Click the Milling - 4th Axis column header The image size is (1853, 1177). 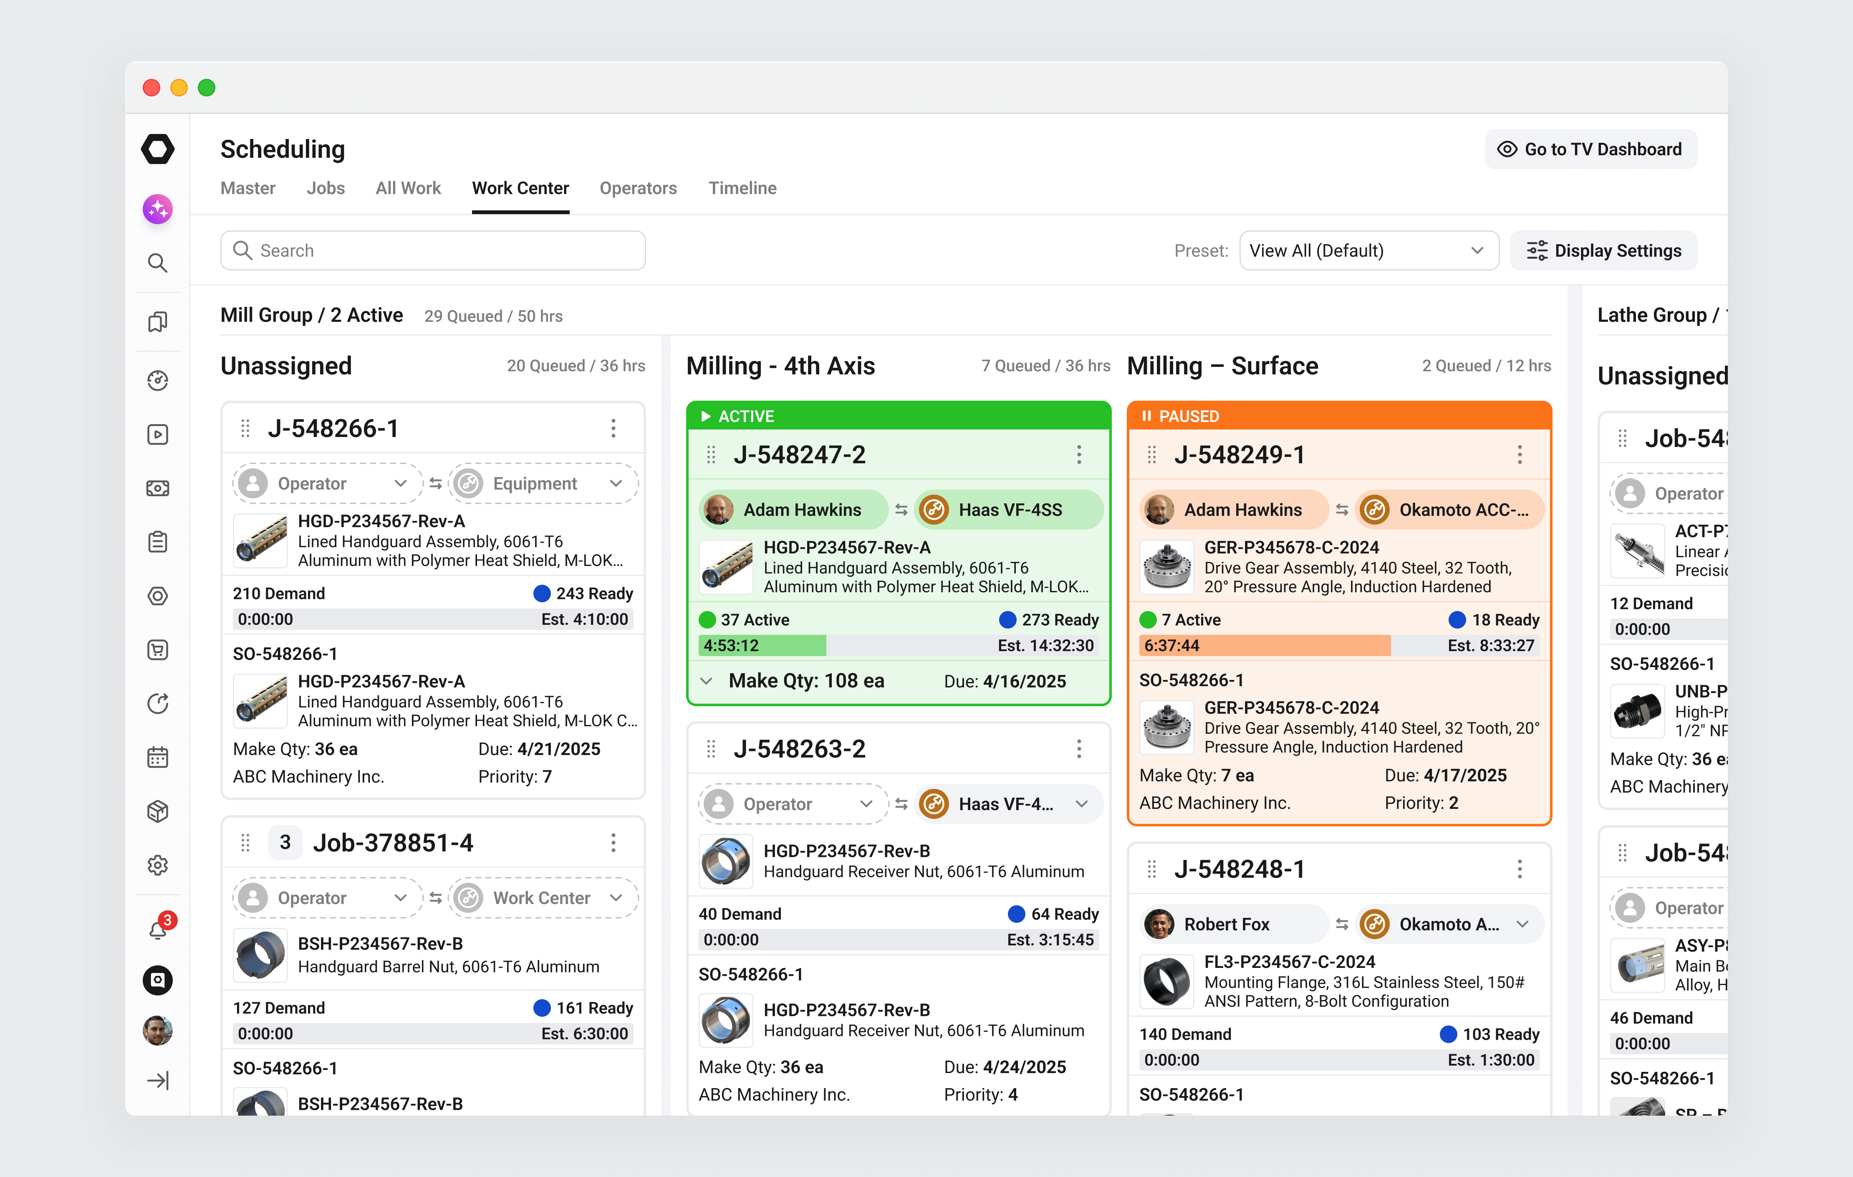coord(780,366)
